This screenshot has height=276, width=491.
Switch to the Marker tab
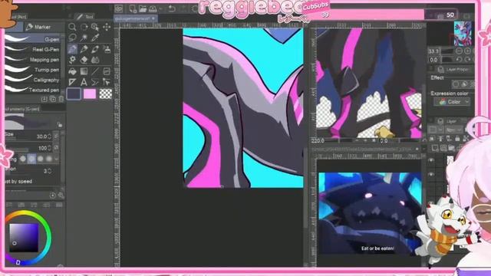coord(38,28)
